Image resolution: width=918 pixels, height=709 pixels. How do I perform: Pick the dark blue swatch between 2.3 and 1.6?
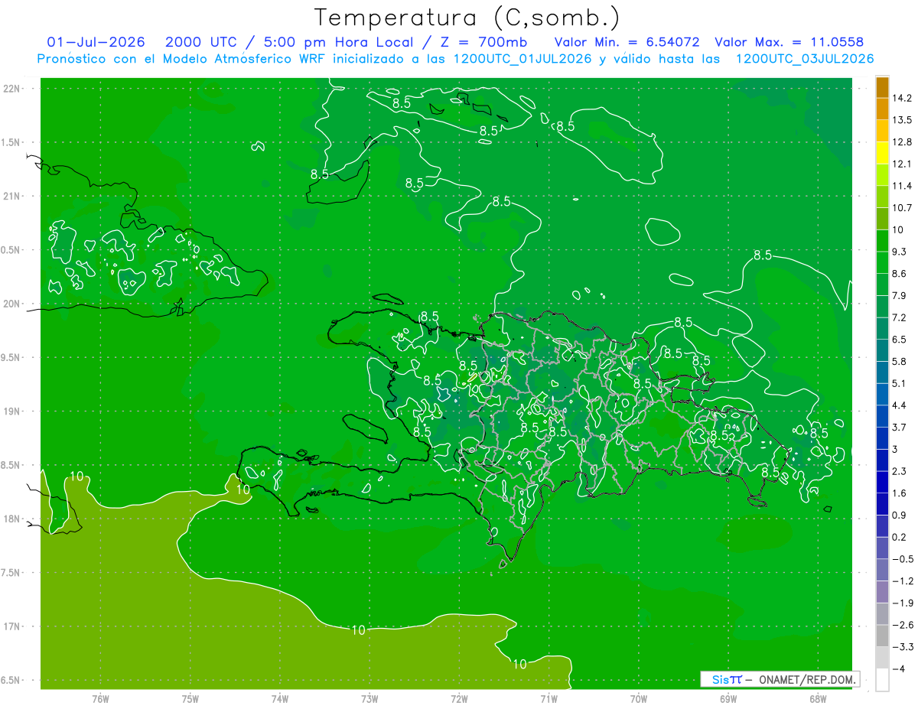[x=882, y=481]
